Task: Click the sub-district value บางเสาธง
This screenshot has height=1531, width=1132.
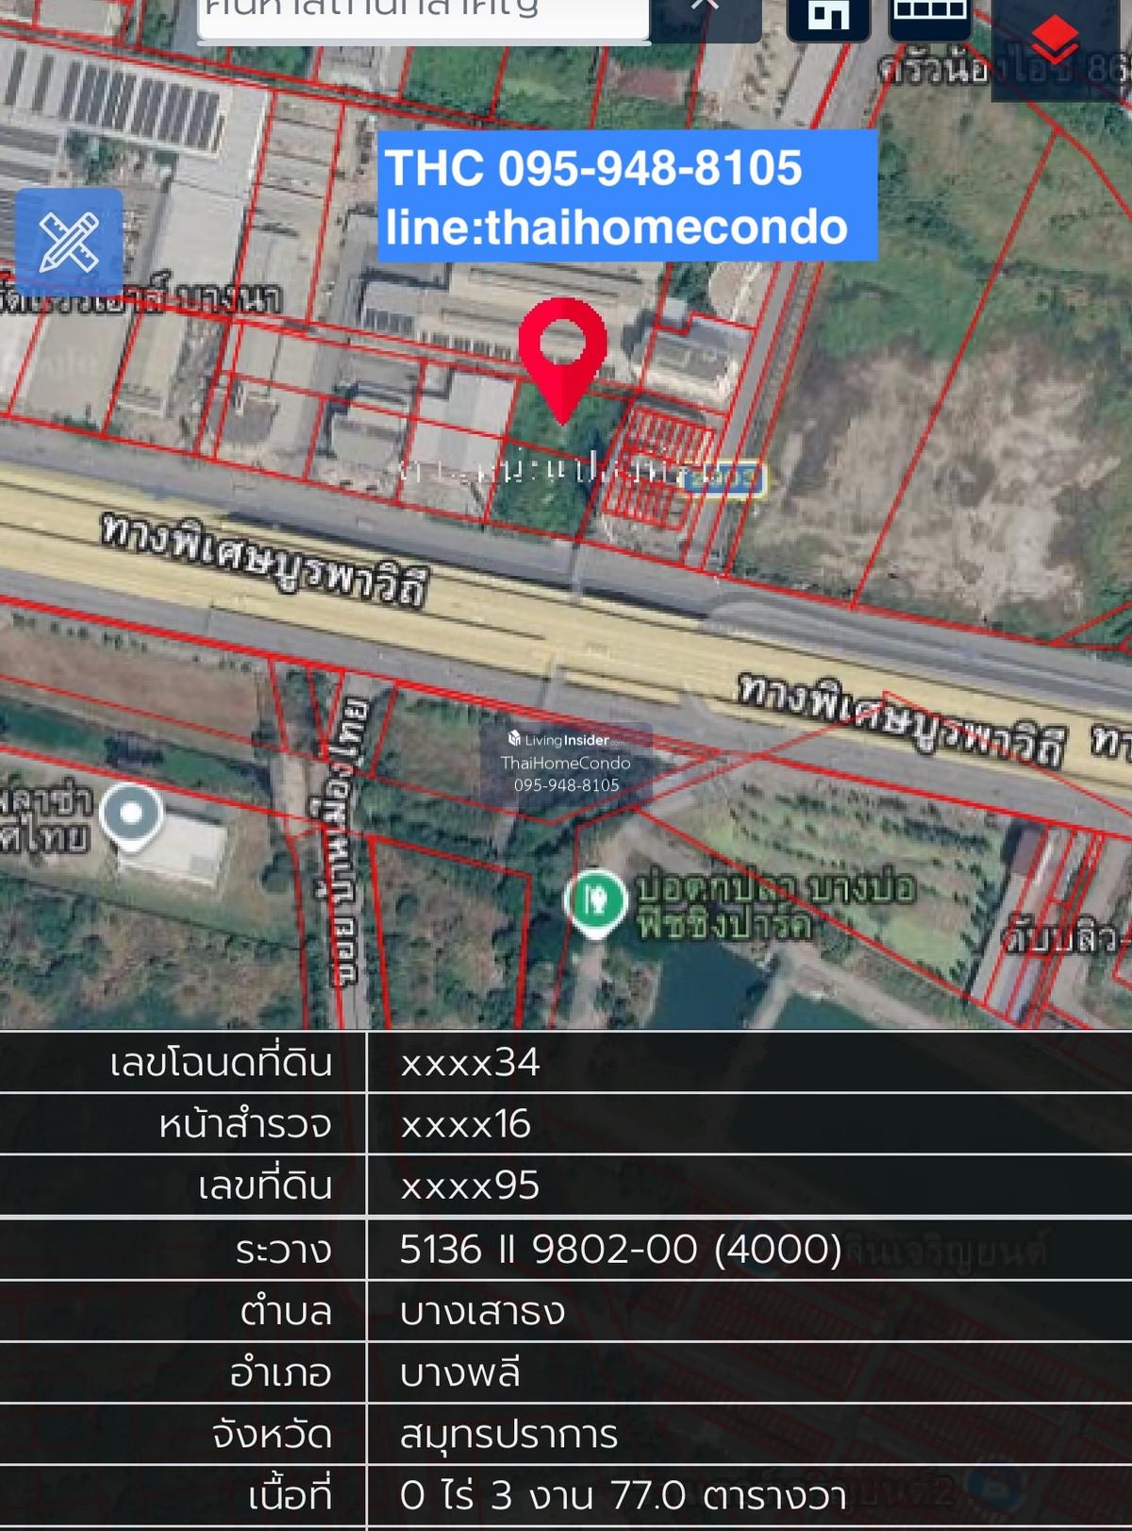Action: pyautogui.click(x=482, y=1311)
